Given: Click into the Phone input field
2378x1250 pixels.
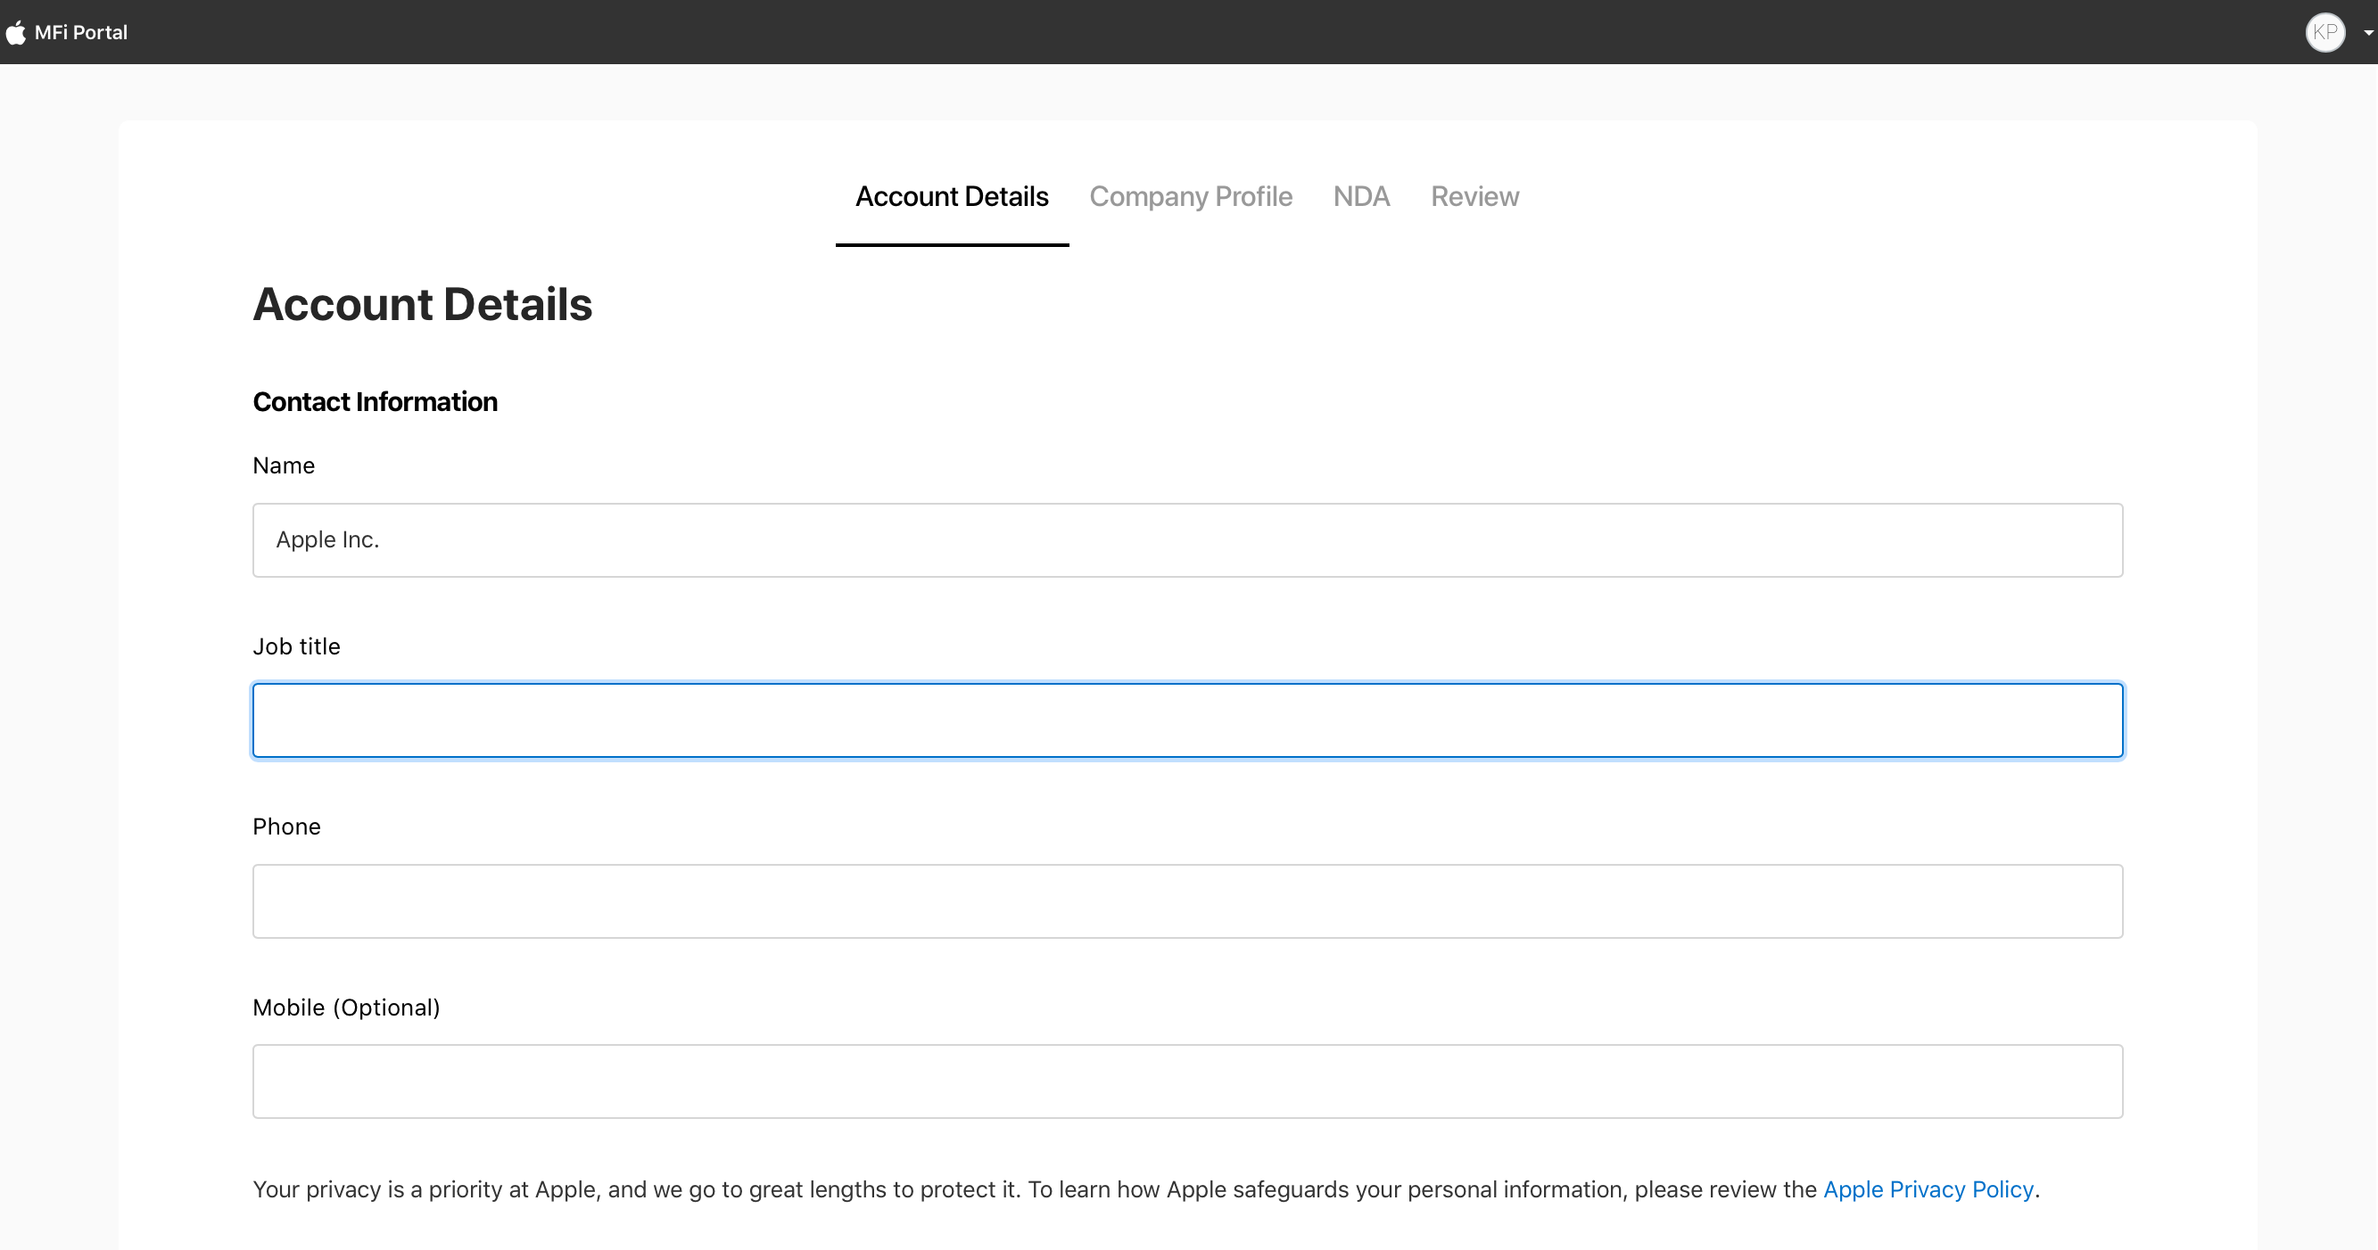Looking at the screenshot, I should coord(1187,901).
